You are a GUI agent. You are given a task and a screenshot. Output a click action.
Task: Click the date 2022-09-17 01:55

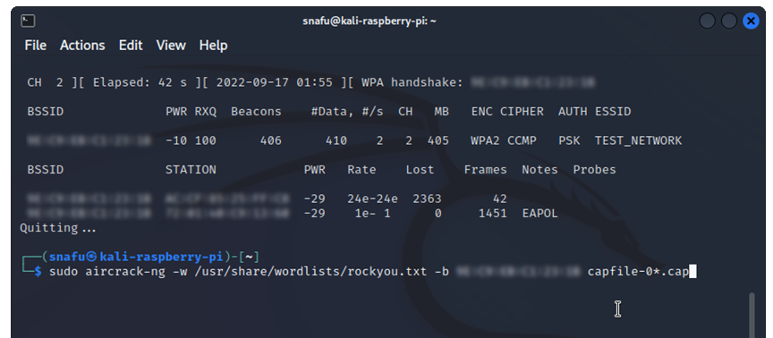pos(275,83)
